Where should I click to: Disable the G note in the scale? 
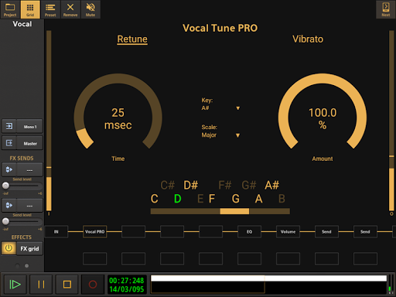pyautogui.click(x=236, y=199)
